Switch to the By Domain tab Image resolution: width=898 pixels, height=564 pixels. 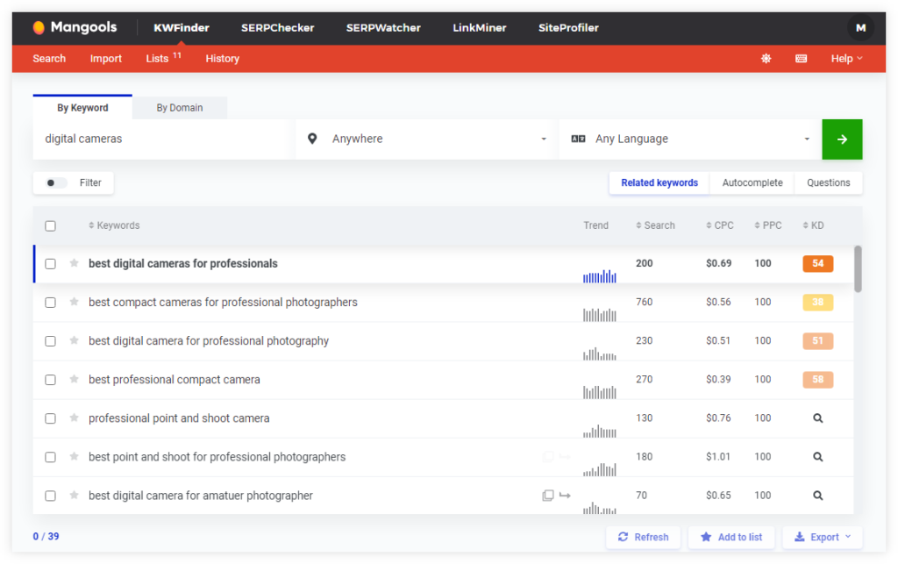click(x=179, y=107)
